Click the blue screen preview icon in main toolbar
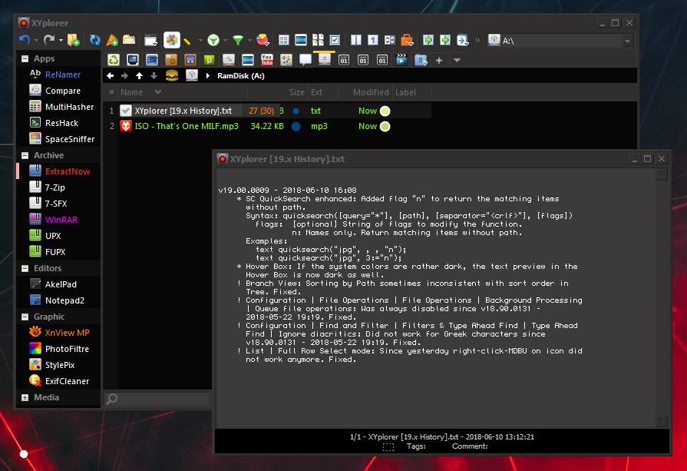 pos(301,40)
